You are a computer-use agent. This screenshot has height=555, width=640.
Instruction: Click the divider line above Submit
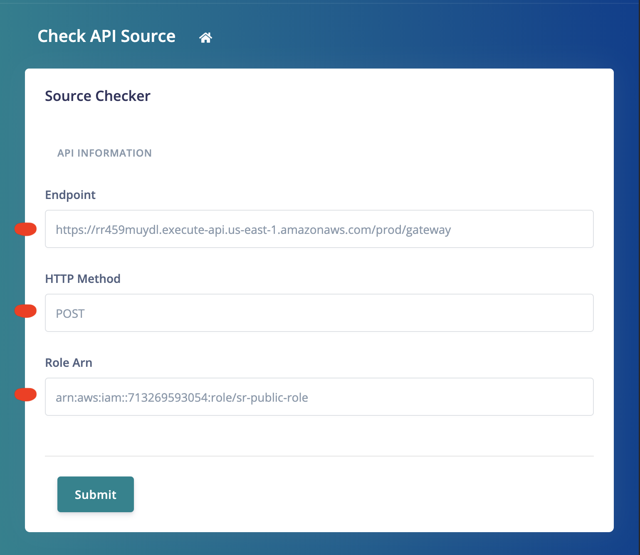point(319,457)
